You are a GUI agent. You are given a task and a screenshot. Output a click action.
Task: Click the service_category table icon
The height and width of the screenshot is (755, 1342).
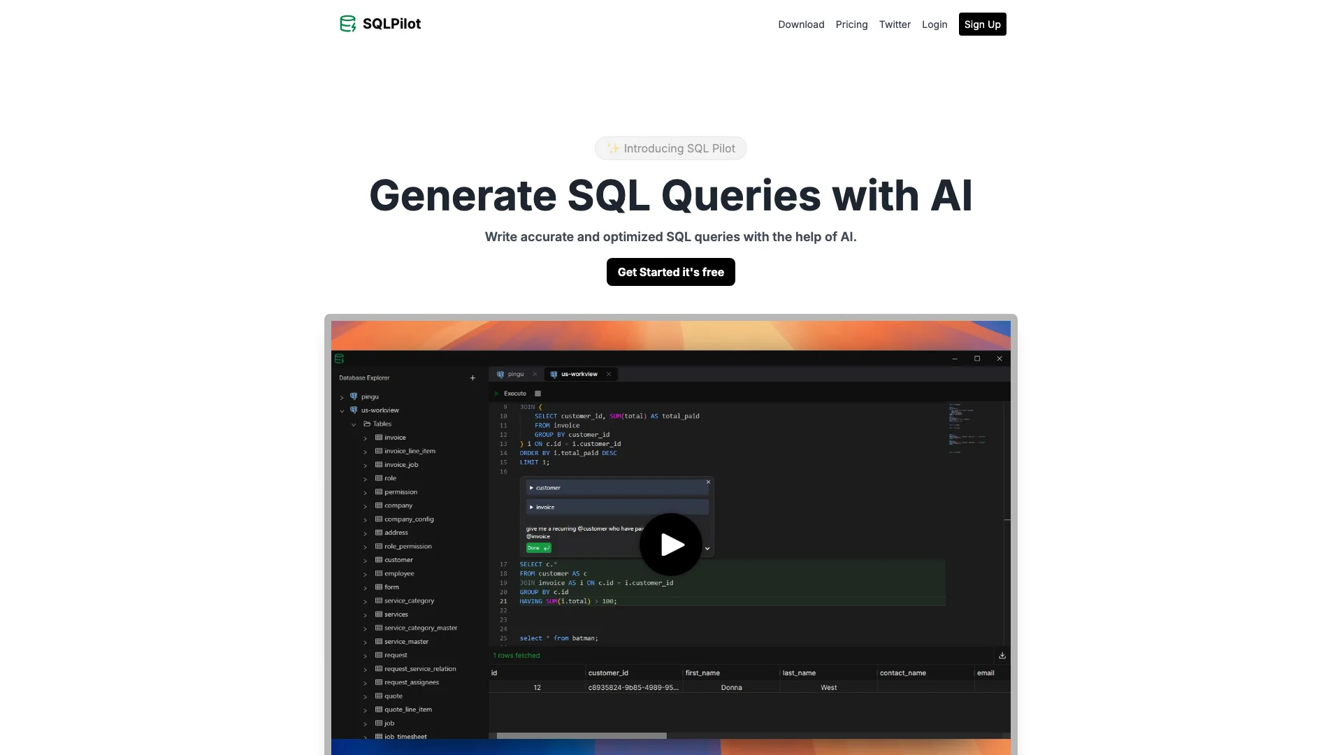[x=379, y=601]
